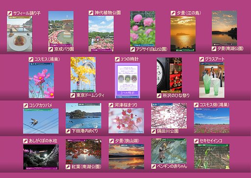Open the golden 江の島 sunset thumbnail
Viewport: 251px width, 178px height.
(x=183, y=34)
